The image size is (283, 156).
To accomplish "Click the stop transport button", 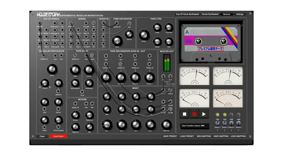I will pos(184,114).
